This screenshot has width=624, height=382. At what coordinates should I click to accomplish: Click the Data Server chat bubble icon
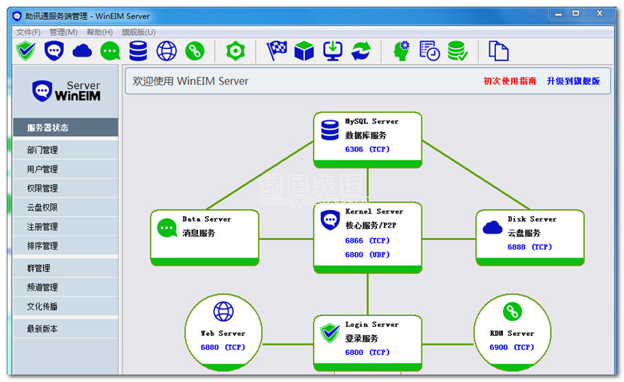click(x=167, y=228)
